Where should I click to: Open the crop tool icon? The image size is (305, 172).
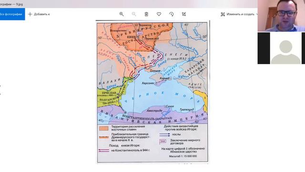(x=184, y=14)
